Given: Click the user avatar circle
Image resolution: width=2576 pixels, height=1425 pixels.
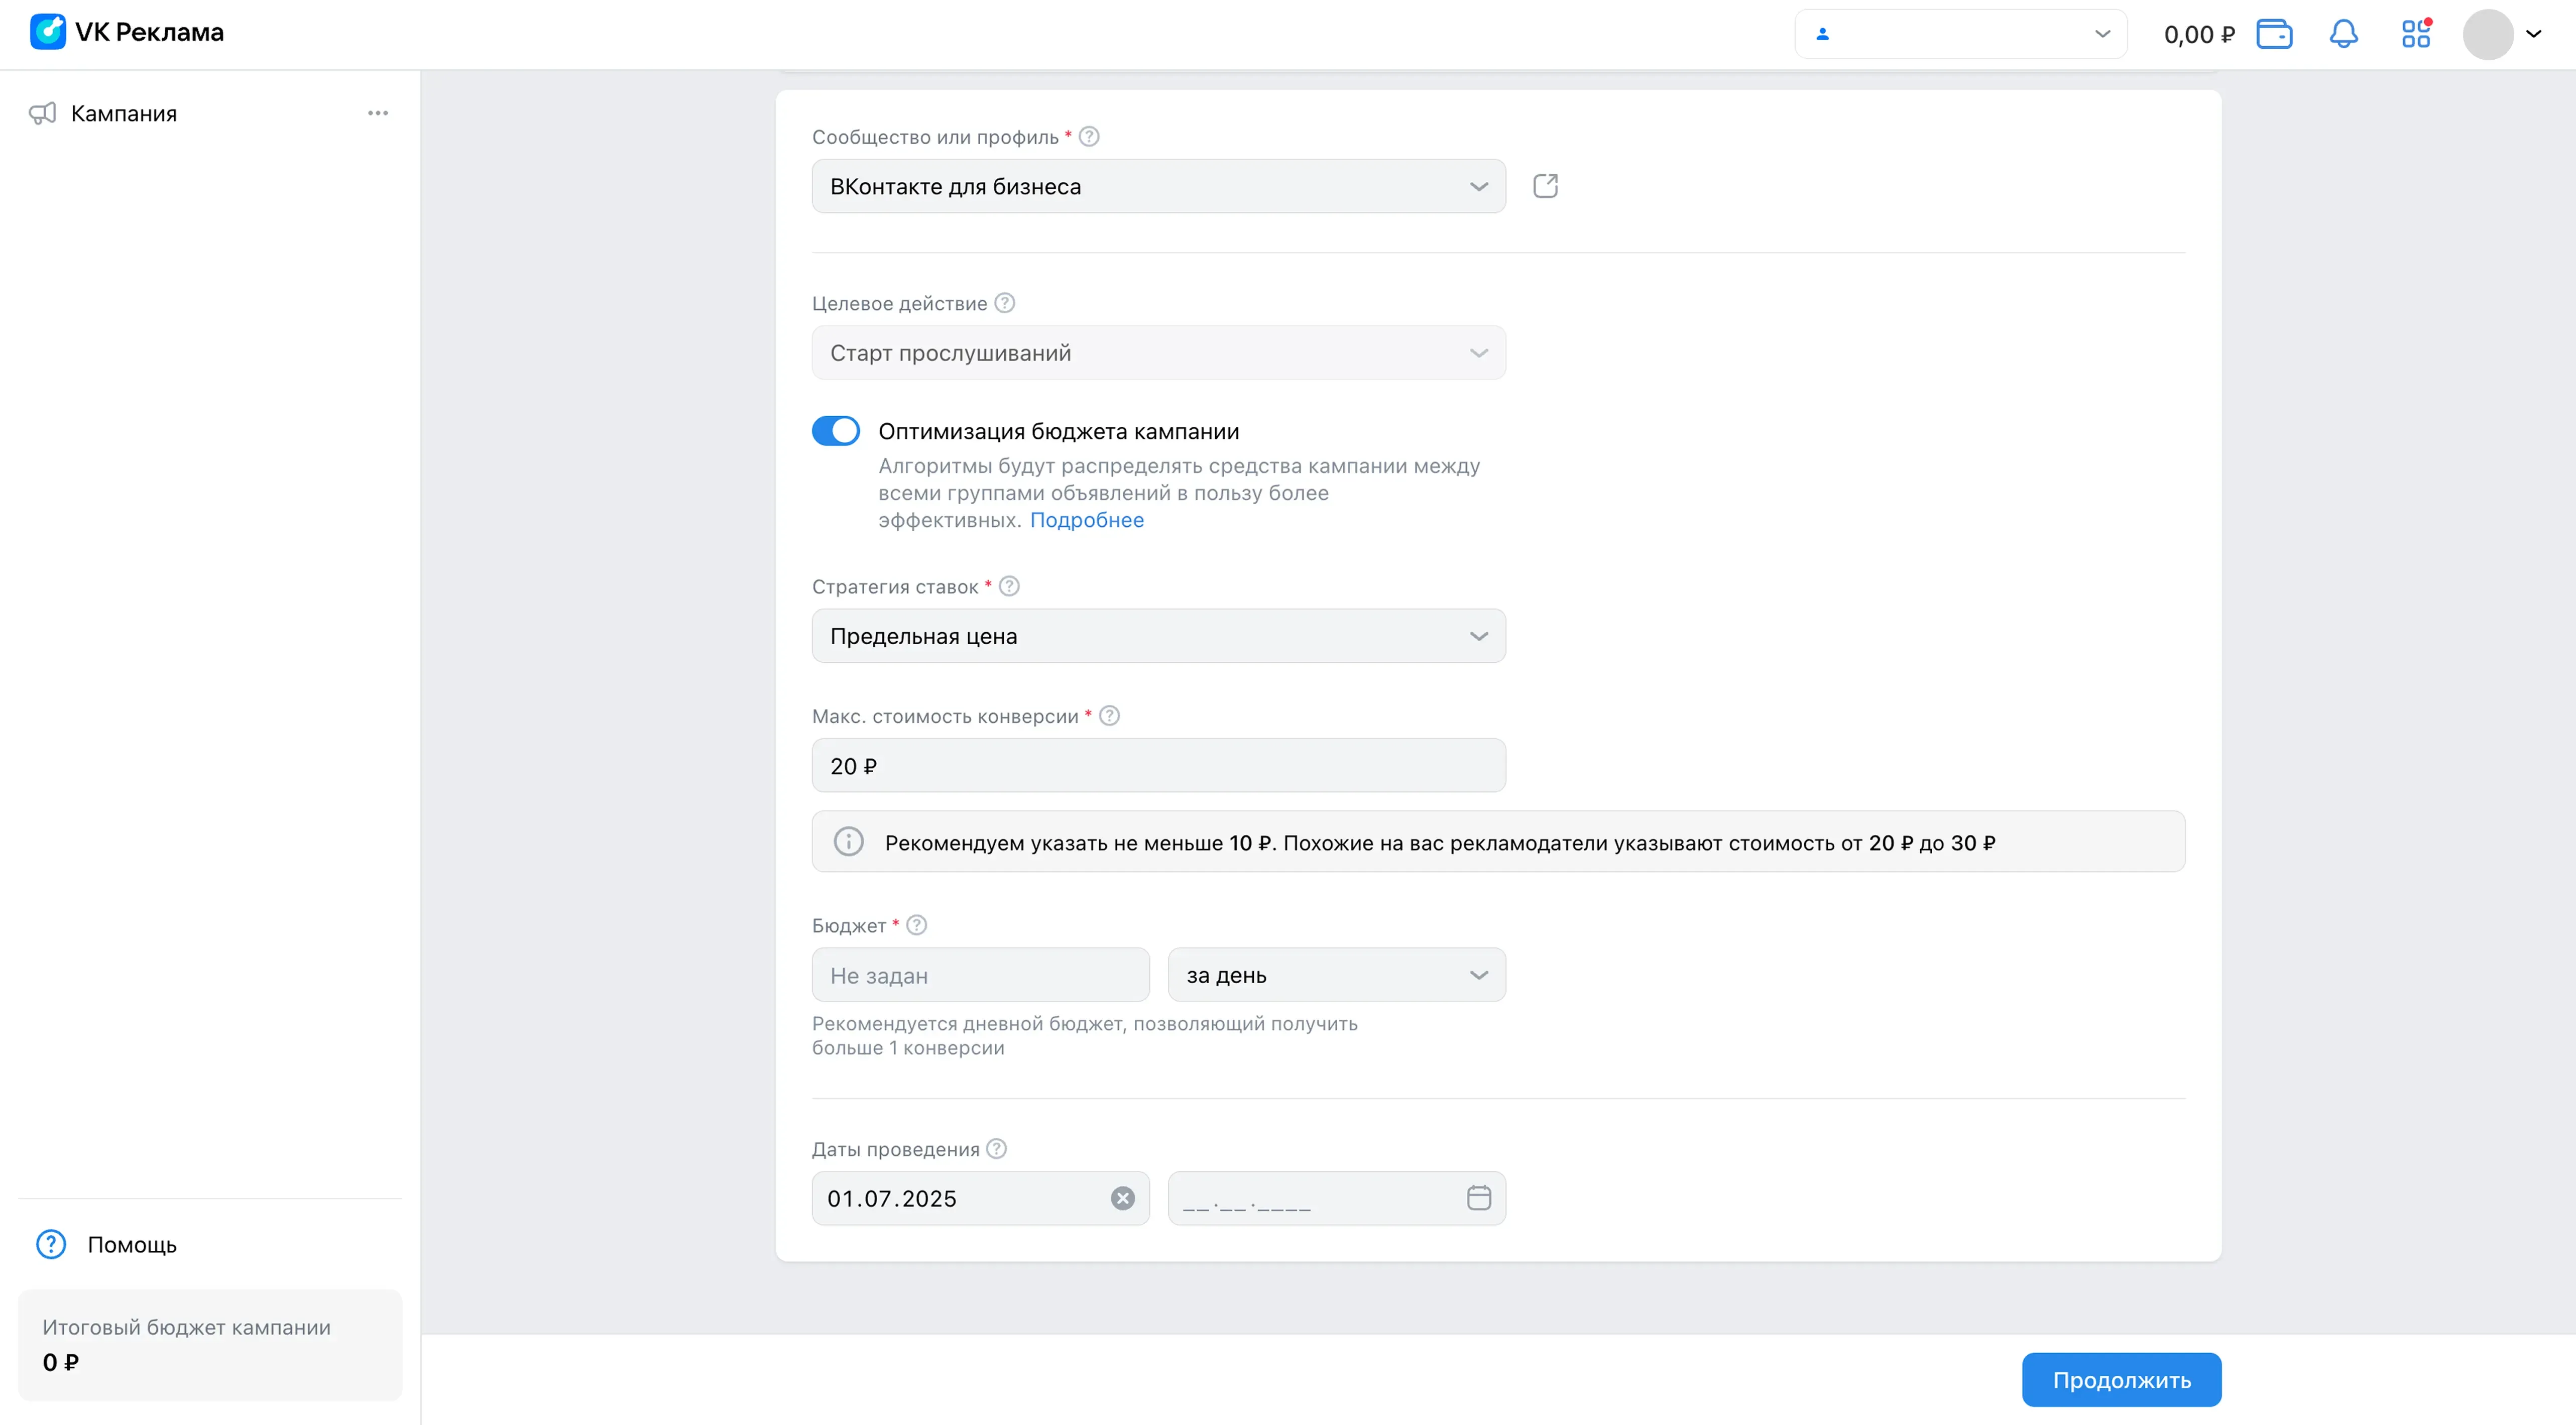Looking at the screenshot, I should click(2488, 34).
